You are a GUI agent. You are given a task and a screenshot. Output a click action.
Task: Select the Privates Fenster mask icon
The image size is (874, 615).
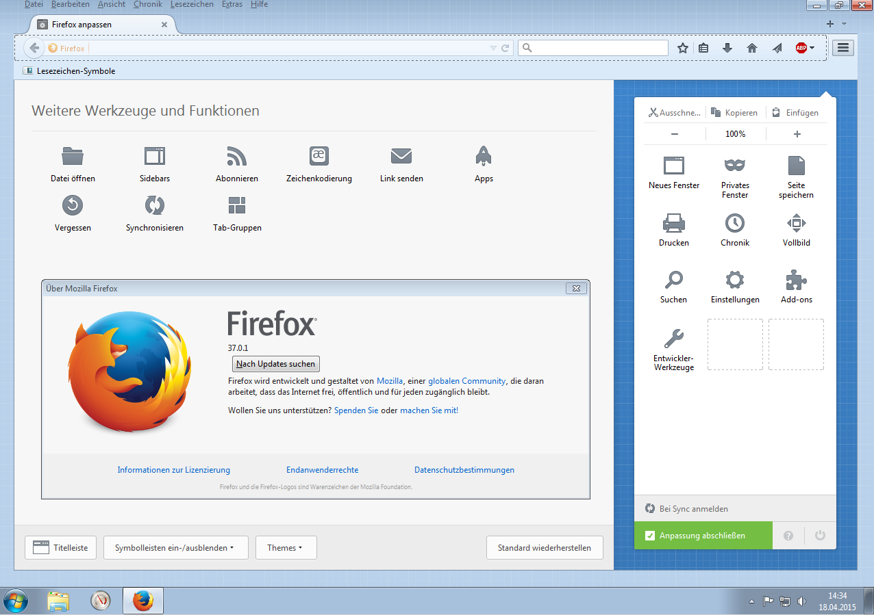(x=735, y=165)
